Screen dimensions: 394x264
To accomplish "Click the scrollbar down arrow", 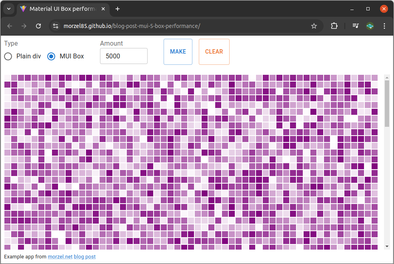I will tap(387, 246).
